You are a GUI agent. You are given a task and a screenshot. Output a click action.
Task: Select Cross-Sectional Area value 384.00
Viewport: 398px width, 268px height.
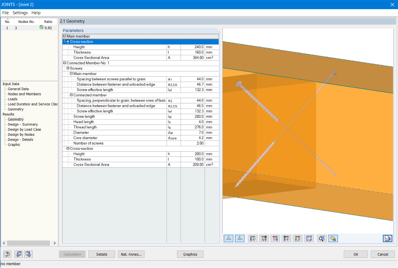point(193,58)
